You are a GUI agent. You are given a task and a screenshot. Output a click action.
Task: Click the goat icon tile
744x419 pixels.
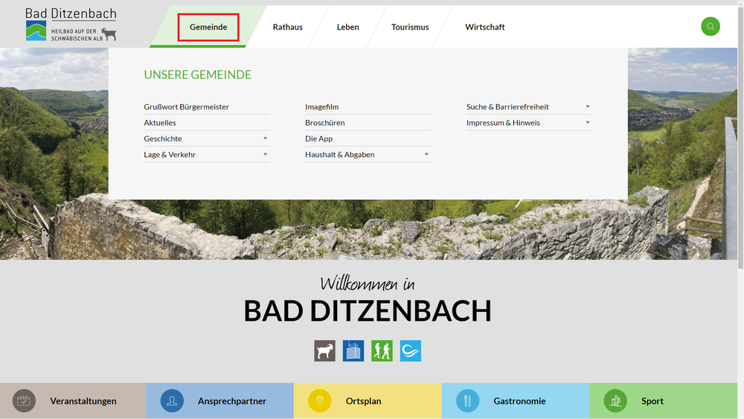click(324, 351)
